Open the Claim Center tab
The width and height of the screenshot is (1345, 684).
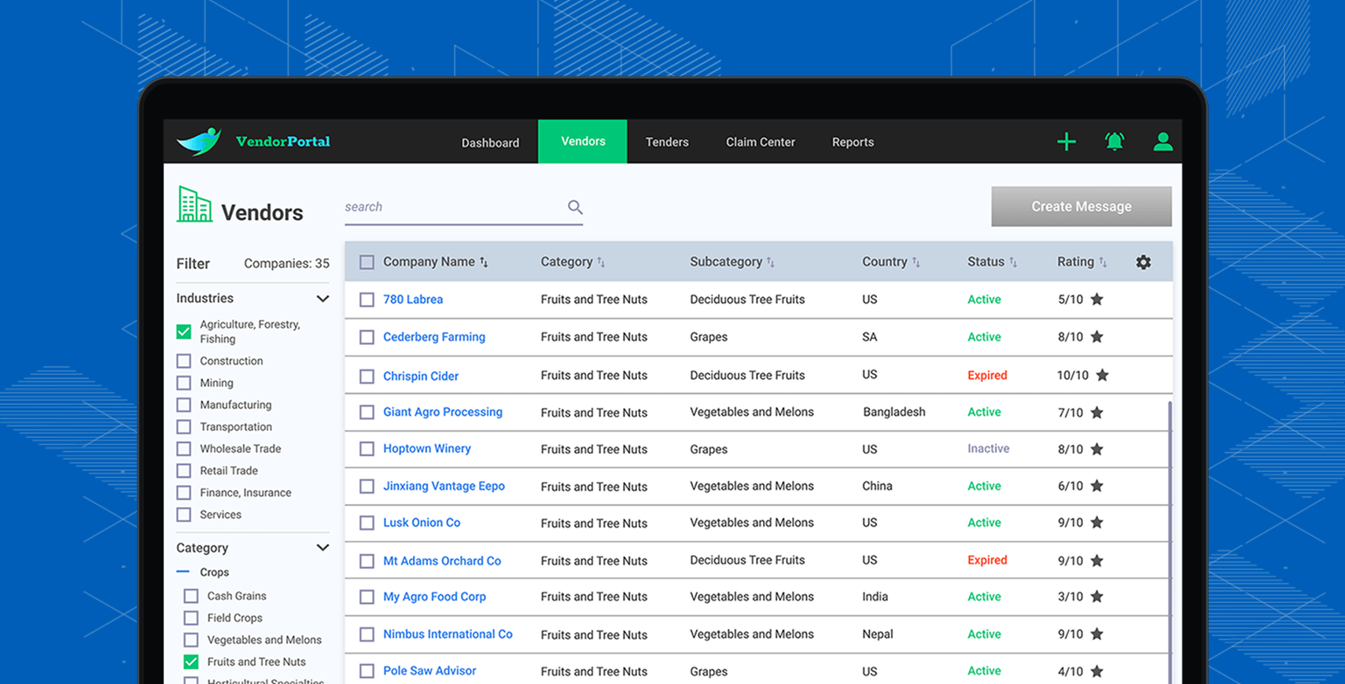[760, 142]
